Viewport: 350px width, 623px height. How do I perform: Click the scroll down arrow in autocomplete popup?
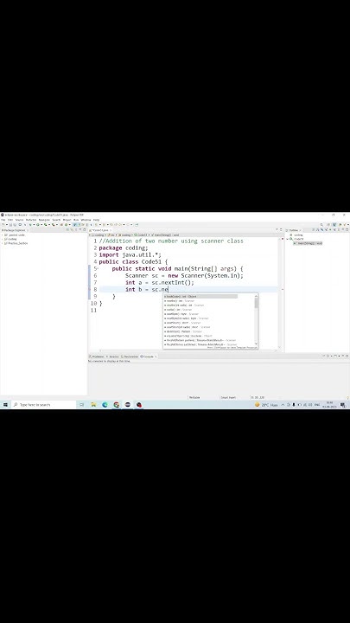click(257, 344)
